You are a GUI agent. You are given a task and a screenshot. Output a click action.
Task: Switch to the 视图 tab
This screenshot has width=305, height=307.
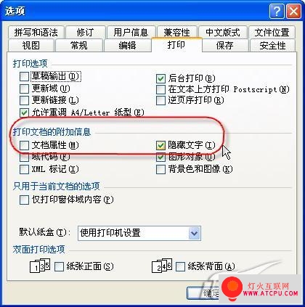[x=30, y=46]
